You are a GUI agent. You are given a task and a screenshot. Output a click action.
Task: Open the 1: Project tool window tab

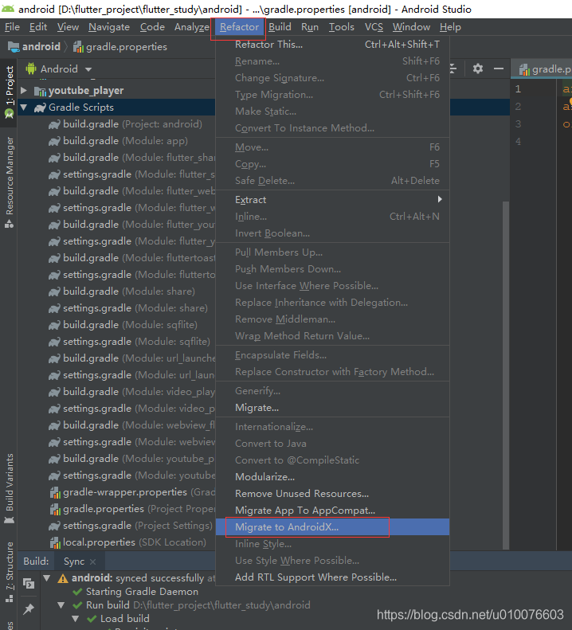coord(9,93)
